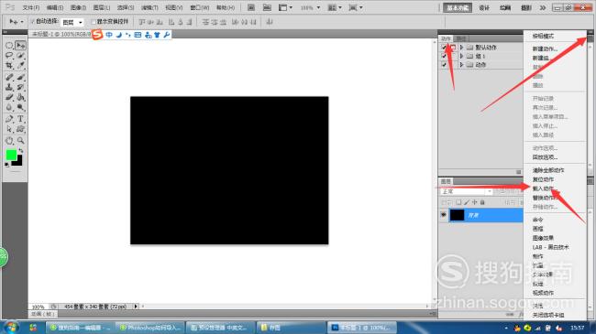Hide the 背景 layer eye icon
The height and width of the screenshot is (334, 596).
click(443, 215)
